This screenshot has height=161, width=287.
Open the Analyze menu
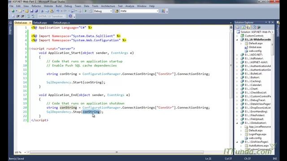point(130,6)
